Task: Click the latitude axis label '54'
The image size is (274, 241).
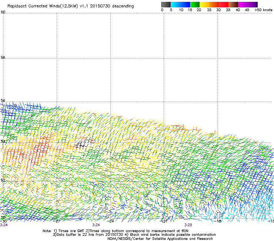Action: pos(3,141)
